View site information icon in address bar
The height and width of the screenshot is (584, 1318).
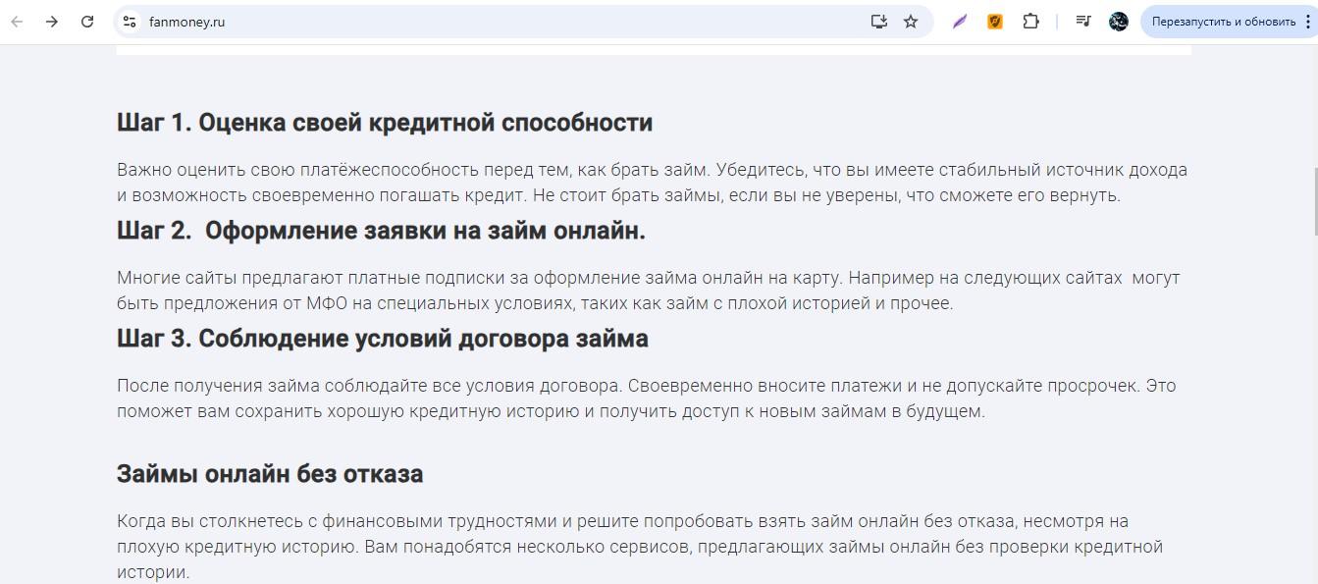click(129, 21)
